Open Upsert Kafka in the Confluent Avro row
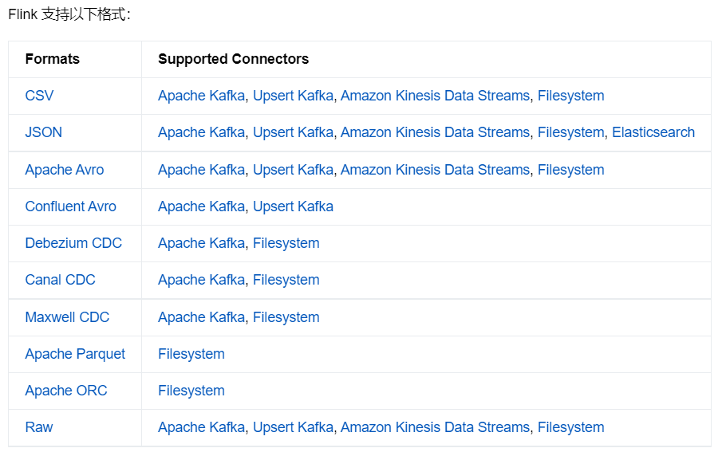The width and height of the screenshot is (718, 452). click(293, 206)
